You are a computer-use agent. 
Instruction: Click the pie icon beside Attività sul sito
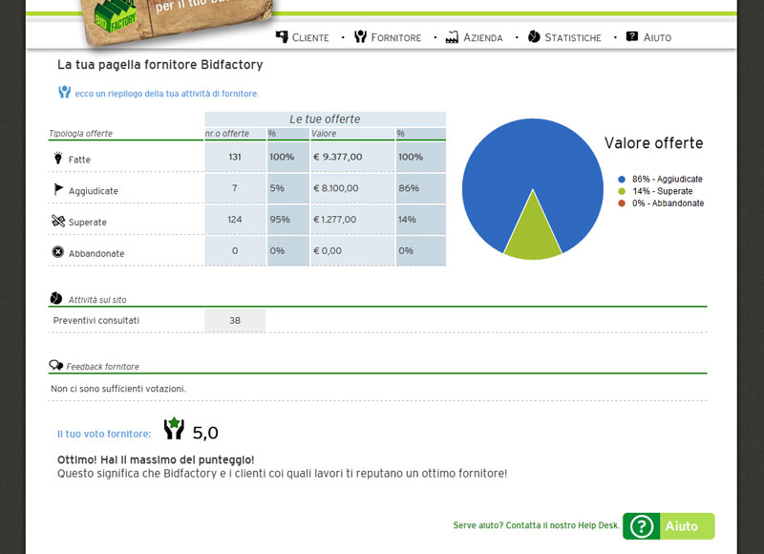(56, 298)
